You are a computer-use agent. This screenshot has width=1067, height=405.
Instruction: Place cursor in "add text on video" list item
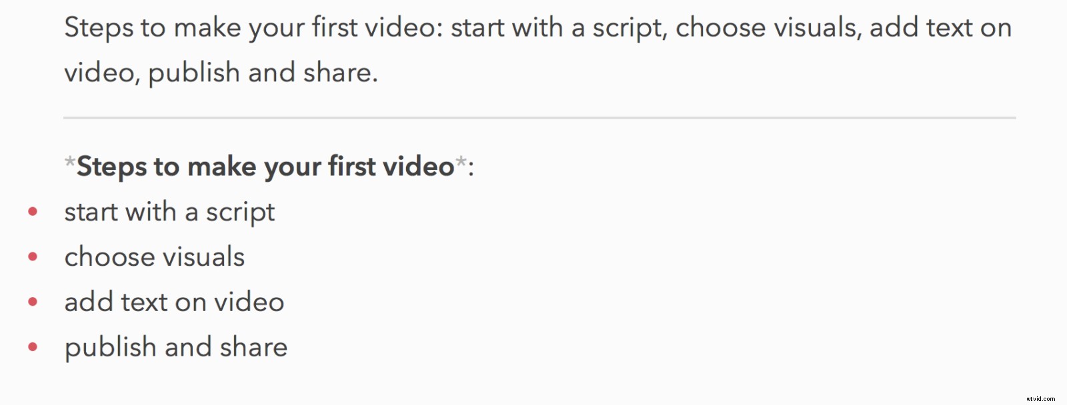174,302
